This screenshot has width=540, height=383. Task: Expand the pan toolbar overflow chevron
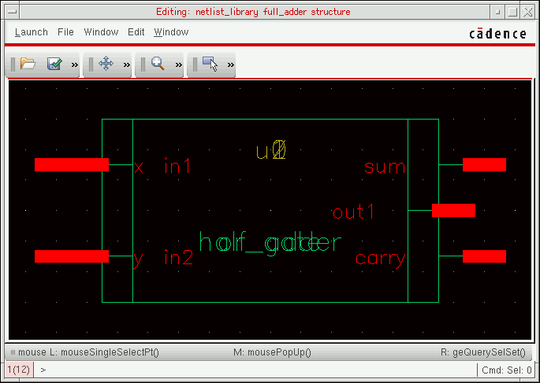click(x=127, y=65)
